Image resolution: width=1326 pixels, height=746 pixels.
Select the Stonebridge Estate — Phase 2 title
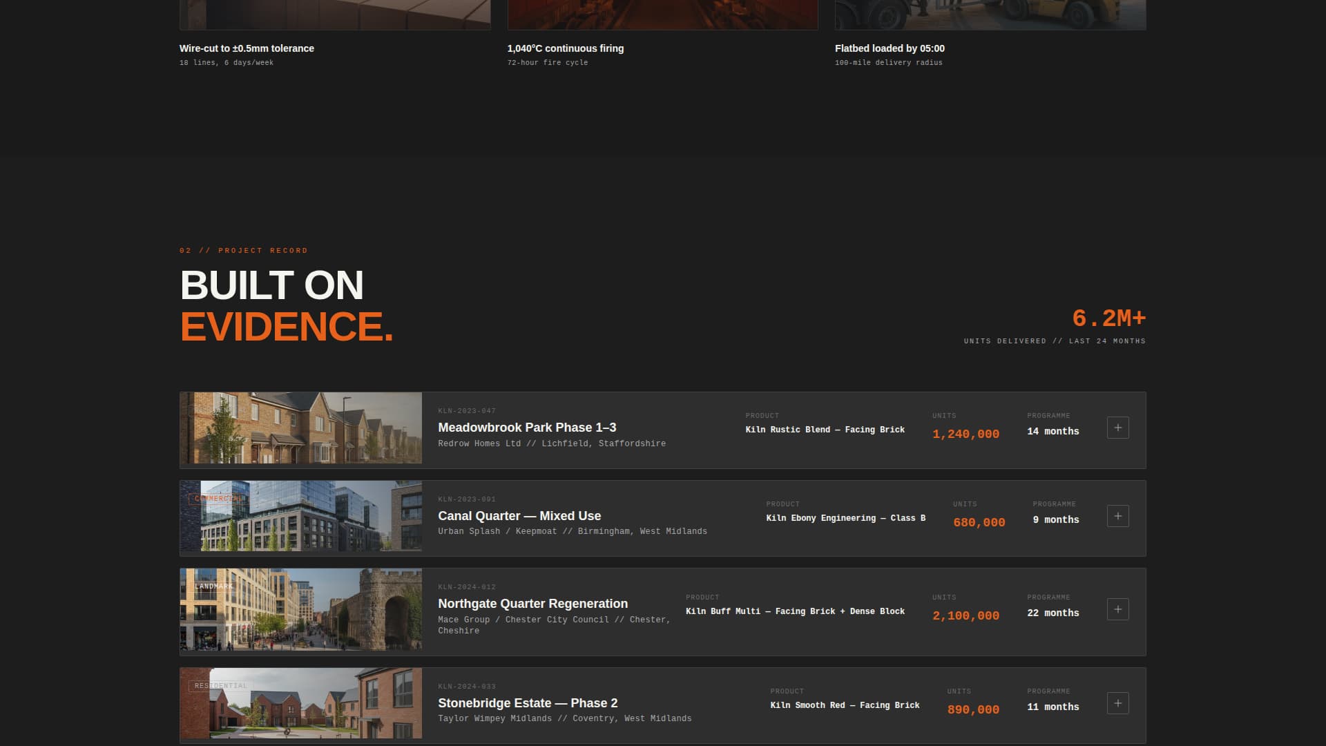tap(527, 703)
